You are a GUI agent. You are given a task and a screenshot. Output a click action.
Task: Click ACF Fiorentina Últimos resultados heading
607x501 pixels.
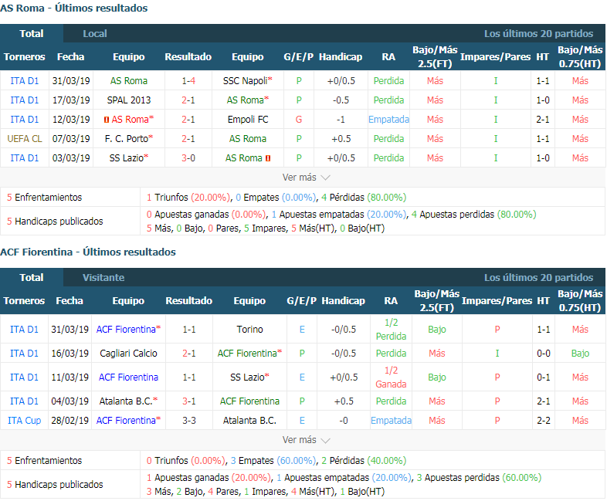tap(88, 252)
